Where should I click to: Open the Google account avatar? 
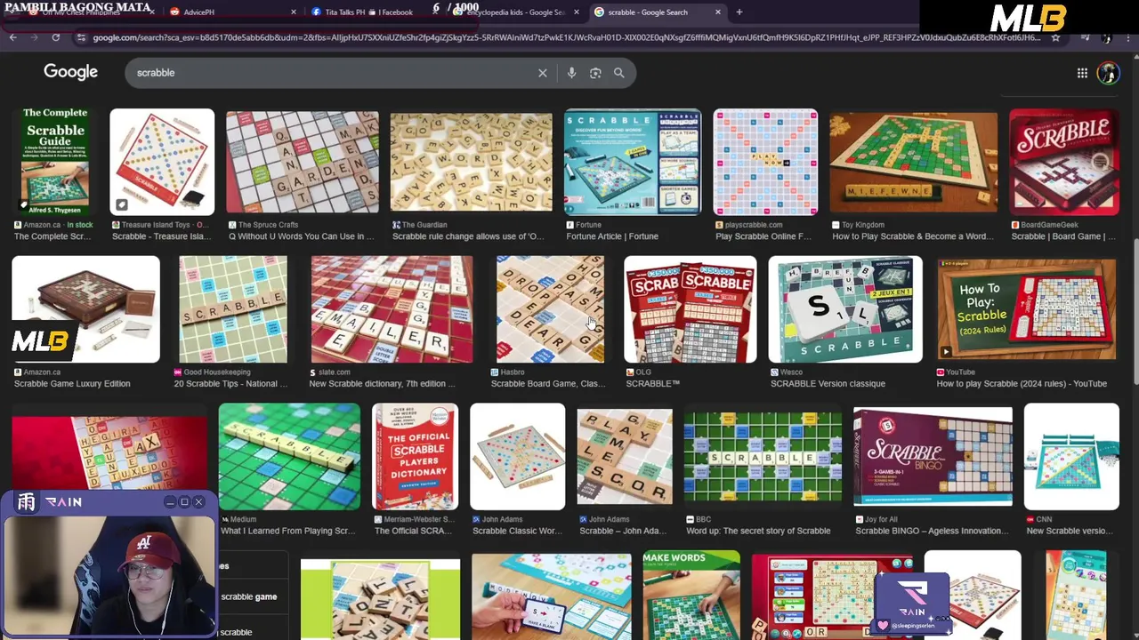(x=1108, y=73)
